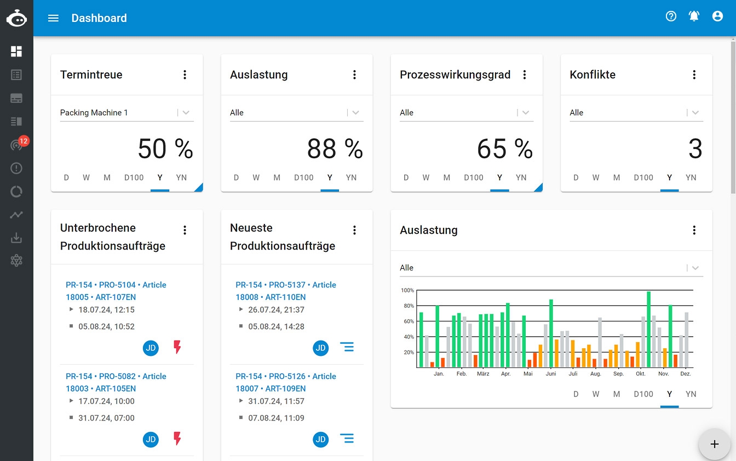Open Unterbrochene Produktionsaufträge options menu
This screenshot has height=461, width=736.
click(x=185, y=231)
